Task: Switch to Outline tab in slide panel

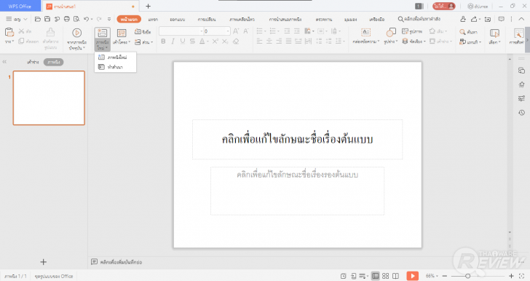Action: (x=33, y=62)
